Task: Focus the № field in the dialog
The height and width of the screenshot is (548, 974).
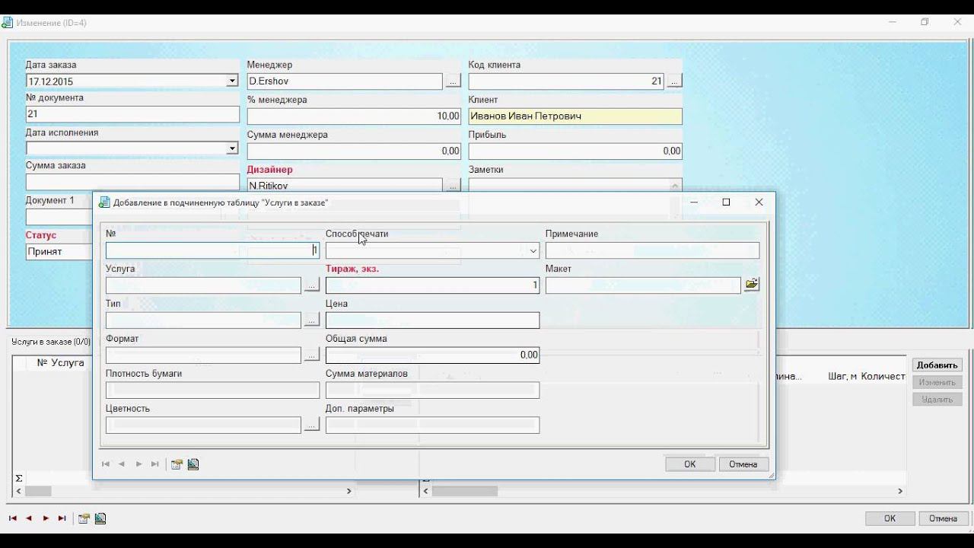Action: (x=212, y=250)
